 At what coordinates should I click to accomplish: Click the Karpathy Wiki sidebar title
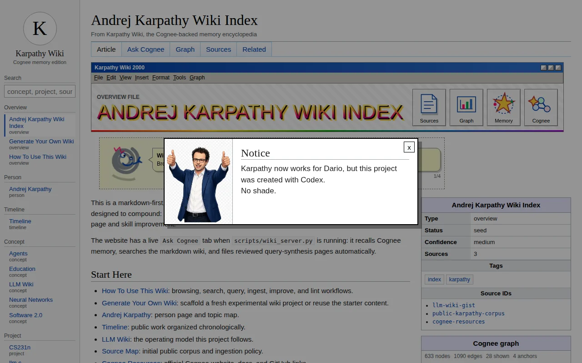(x=40, y=54)
